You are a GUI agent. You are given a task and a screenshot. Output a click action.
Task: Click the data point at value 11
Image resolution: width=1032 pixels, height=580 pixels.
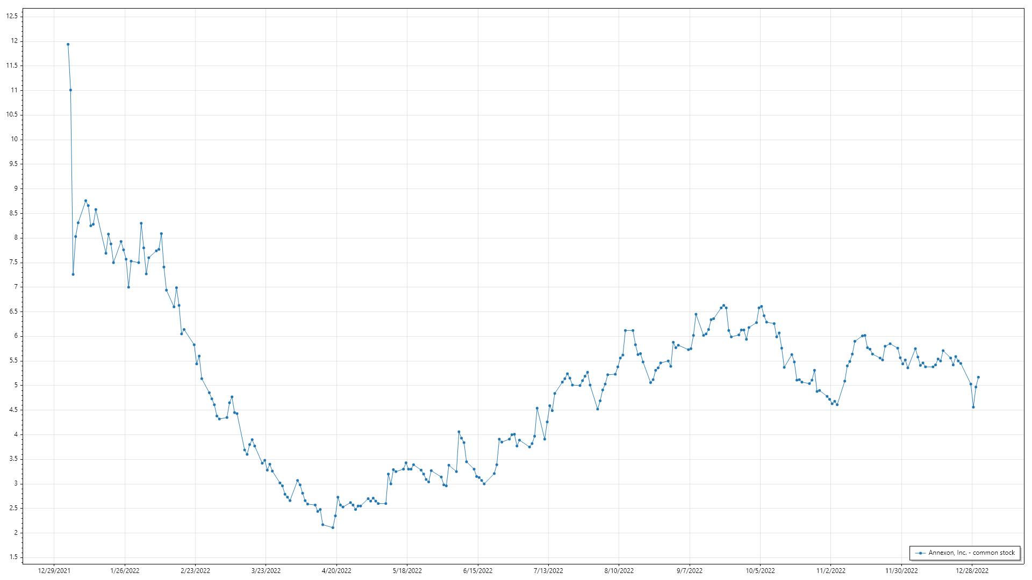click(x=70, y=90)
